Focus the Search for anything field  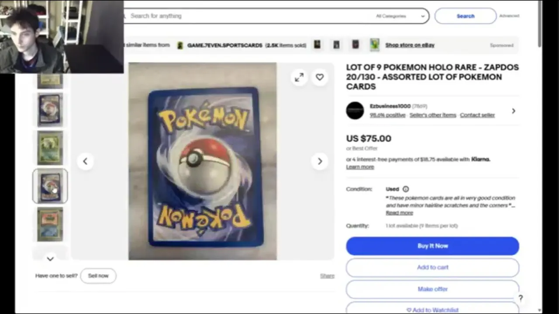tap(249, 16)
